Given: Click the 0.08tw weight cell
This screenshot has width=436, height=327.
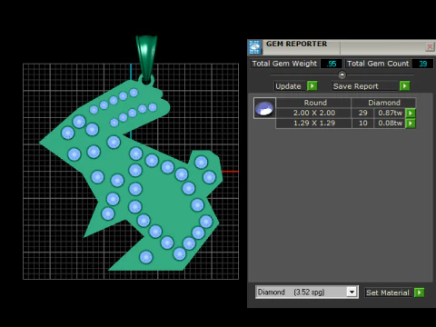Looking at the screenshot, I should tap(390, 124).
